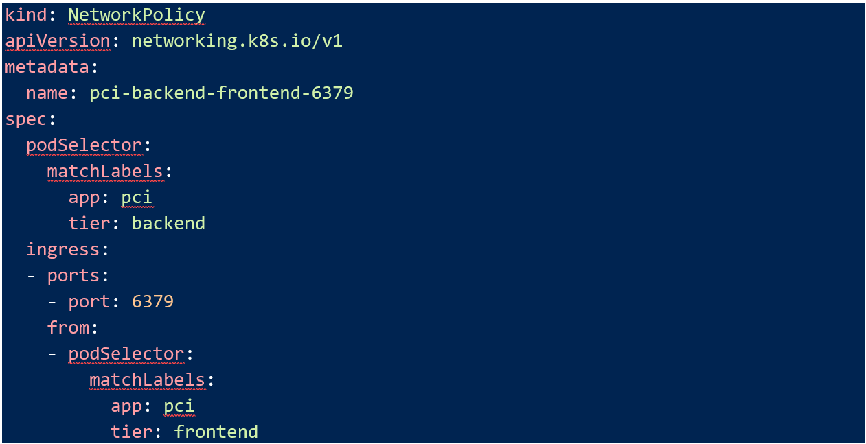Click the NetworkPolicy kind value

[136, 15]
